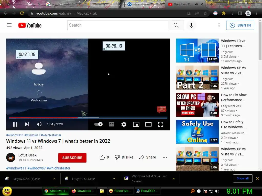Viewport: 262px width, 196px height.
Task: Switch to the Should You Buy tab
Action: (x=145, y=4)
